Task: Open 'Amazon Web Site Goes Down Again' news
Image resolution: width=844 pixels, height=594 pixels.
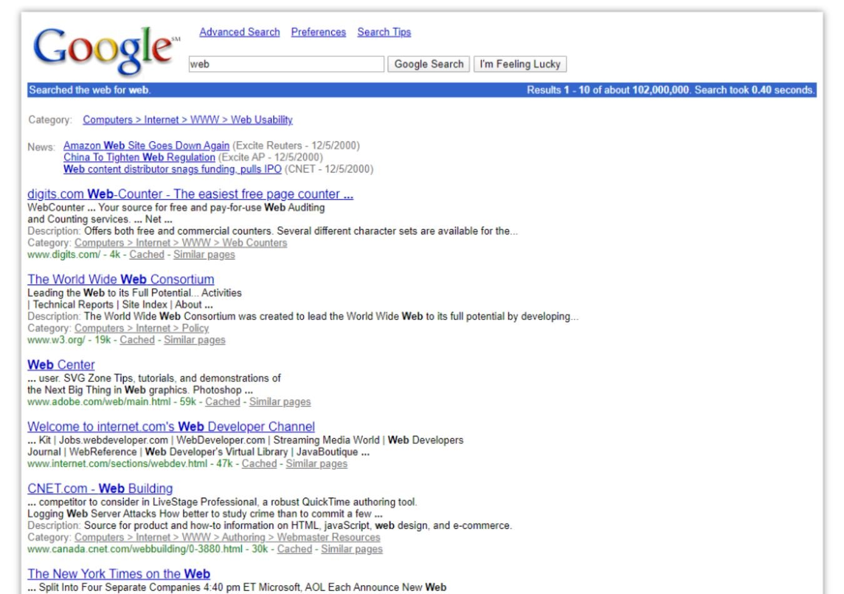Action: (146, 146)
